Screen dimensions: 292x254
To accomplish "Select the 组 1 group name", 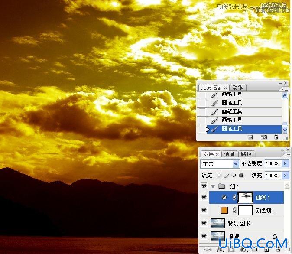I will click(x=234, y=186).
